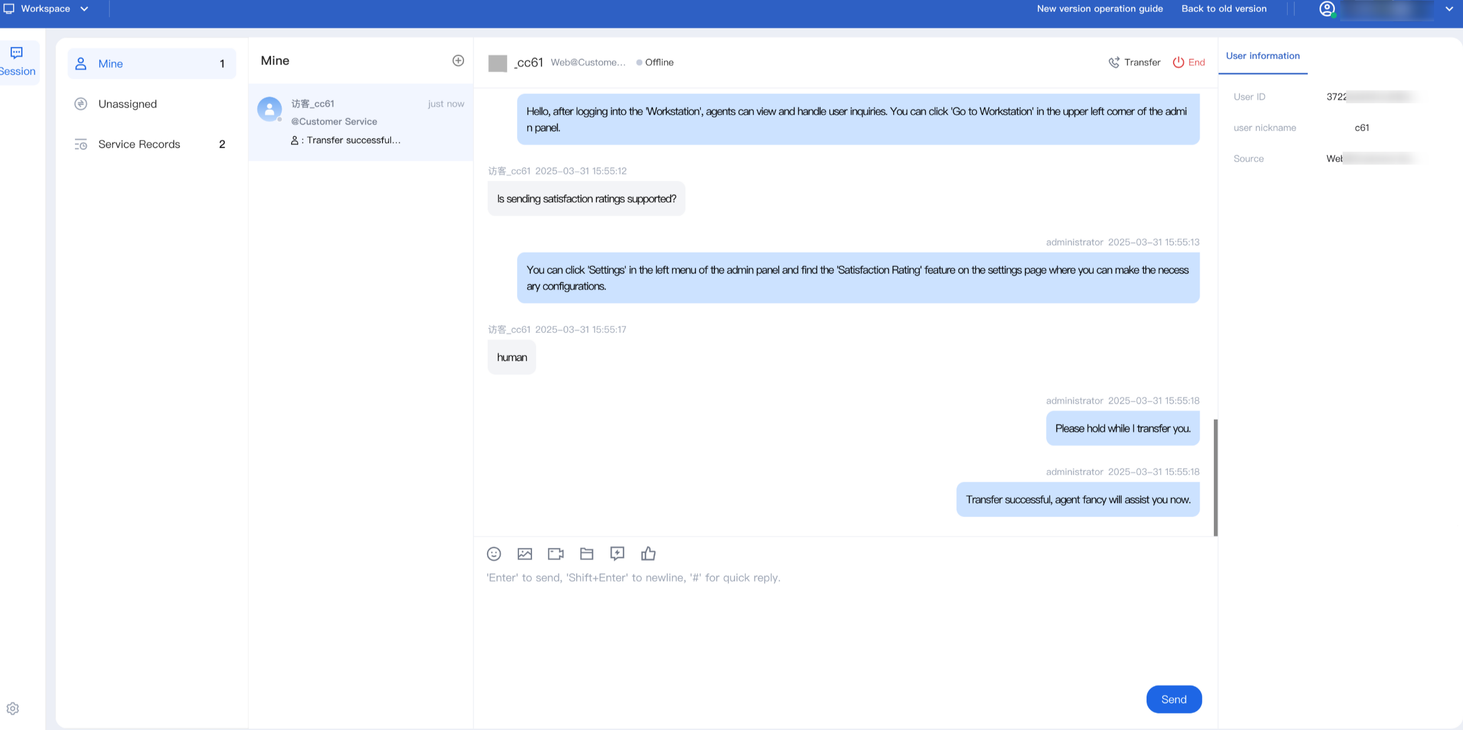Send satisfaction rating thumbs-up icon
1463x730 pixels.
pyautogui.click(x=648, y=554)
